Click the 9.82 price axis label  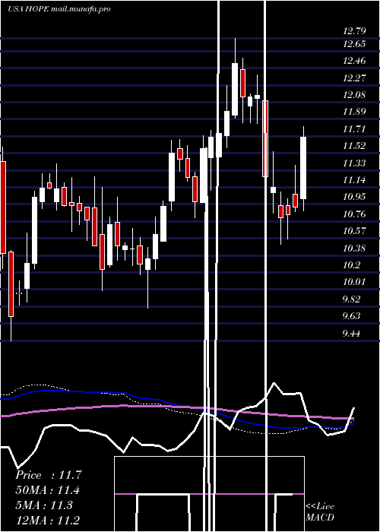tap(351, 299)
